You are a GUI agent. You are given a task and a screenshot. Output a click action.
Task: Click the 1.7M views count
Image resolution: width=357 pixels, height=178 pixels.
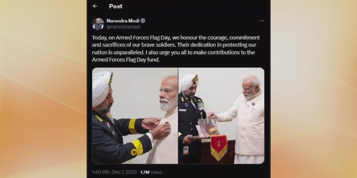pyautogui.click(x=145, y=172)
